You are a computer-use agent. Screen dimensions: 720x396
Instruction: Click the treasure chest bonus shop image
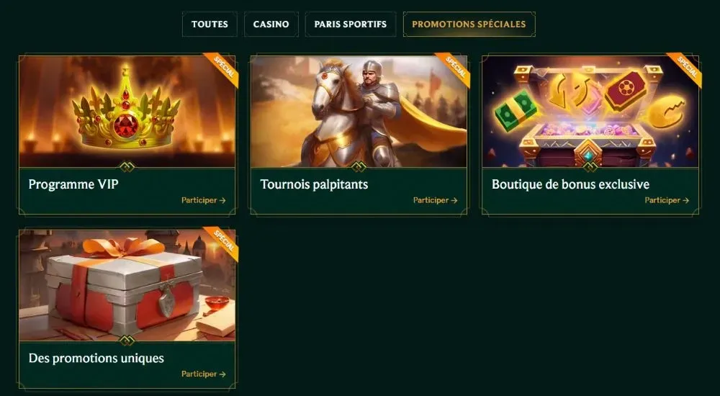(x=590, y=112)
